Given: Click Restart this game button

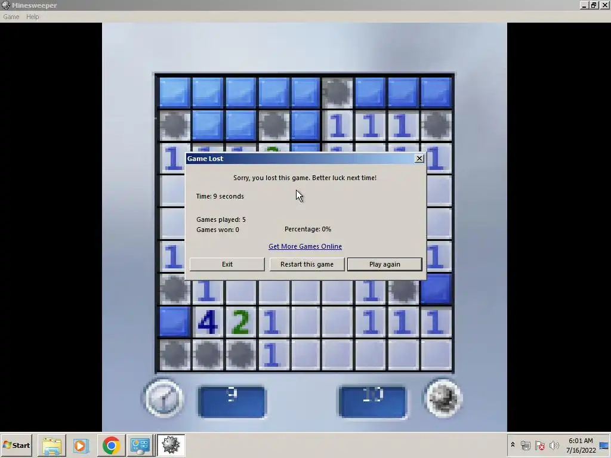Looking at the screenshot, I should (x=307, y=264).
